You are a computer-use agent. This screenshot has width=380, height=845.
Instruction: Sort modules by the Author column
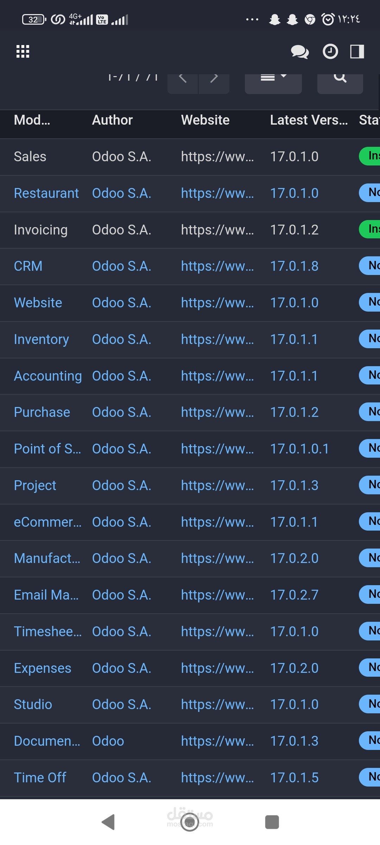pyautogui.click(x=112, y=120)
